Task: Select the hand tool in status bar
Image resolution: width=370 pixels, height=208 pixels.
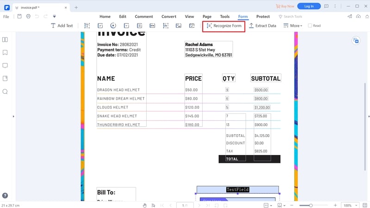Action: (145, 205)
